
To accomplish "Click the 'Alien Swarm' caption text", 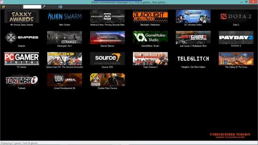I will click(64, 25).
